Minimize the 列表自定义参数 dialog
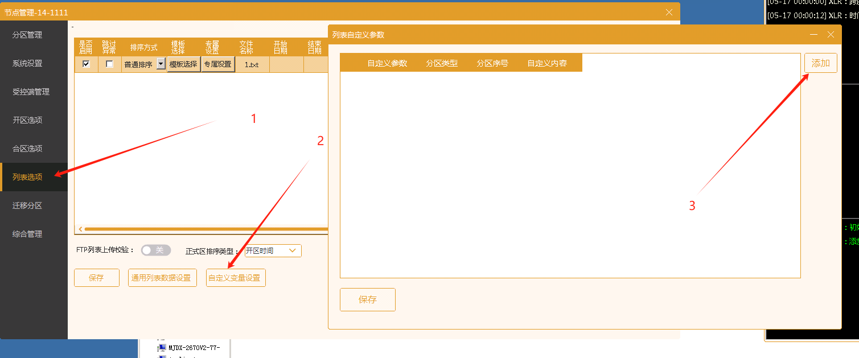Viewport: 859px width, 358px height. 813,35
